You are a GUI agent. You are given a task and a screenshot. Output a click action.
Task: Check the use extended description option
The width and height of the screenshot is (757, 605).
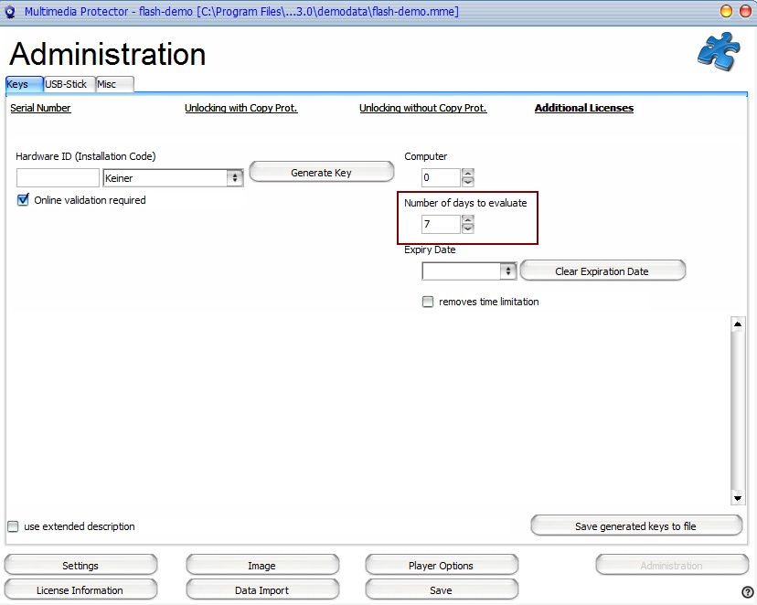click(x=13, y=526)
